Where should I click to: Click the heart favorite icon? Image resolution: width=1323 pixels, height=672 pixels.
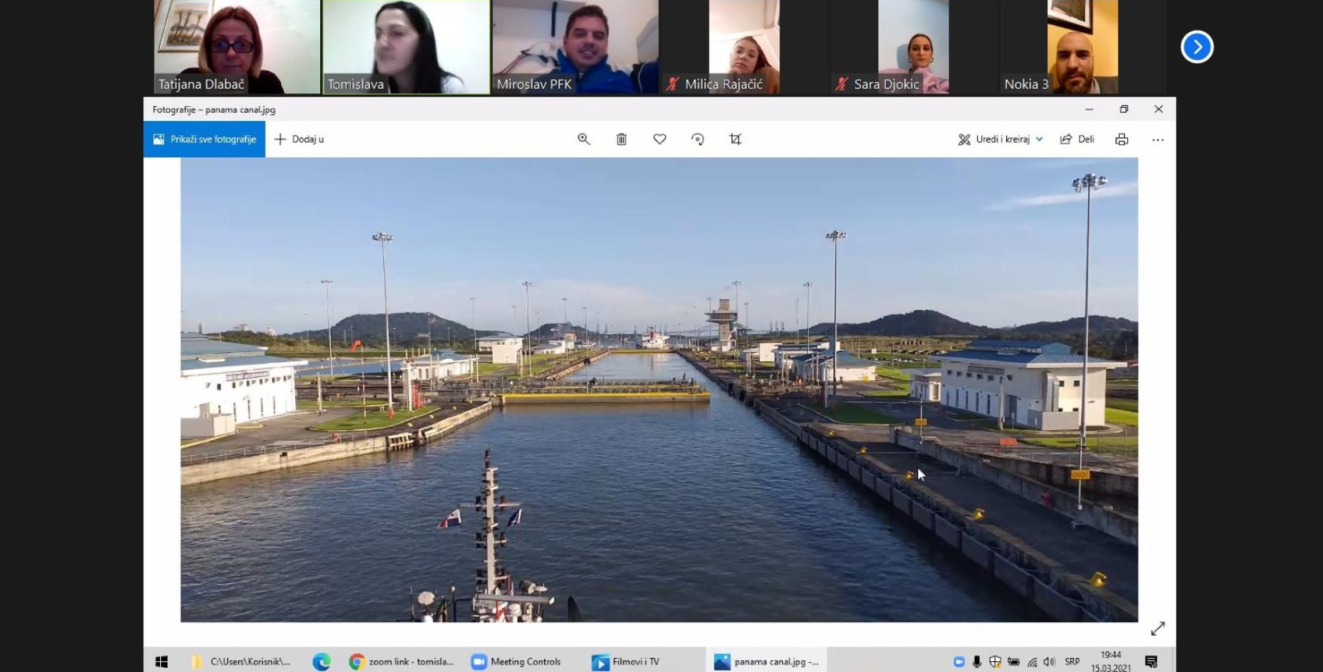coord(659,139)
